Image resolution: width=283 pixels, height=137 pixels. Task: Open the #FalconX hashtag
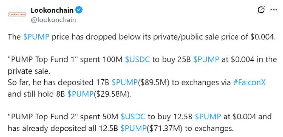(x=251, y=82)
